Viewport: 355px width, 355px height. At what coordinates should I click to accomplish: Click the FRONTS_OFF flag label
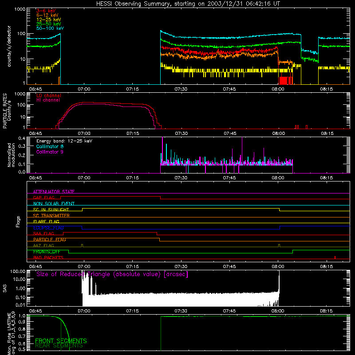point(47,252)
